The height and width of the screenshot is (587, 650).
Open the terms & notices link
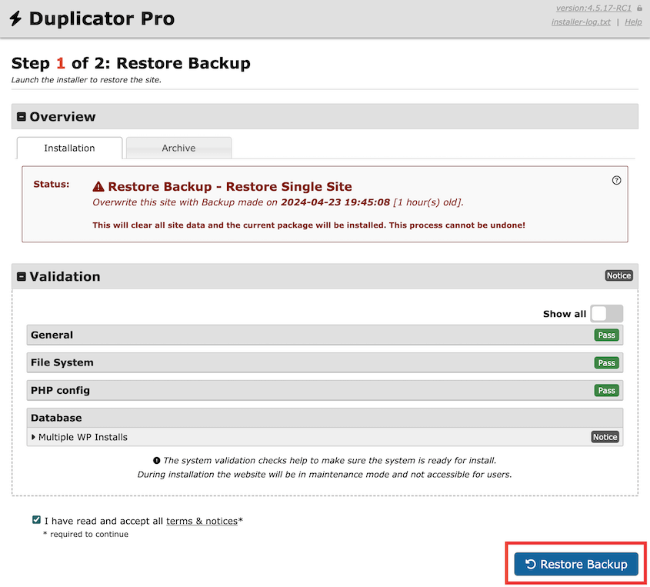pyautogui.click(x=202, y=521)
